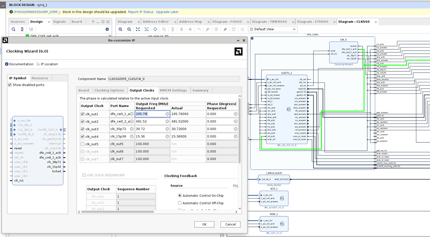The width and height of the screenshot is (430, 237).
Task: Zoom out on the block diagram
Action: tap(129, 30)
